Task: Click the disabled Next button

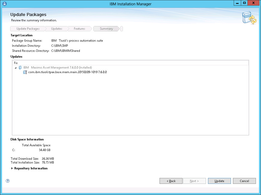Action: click(x=194, y=181)
